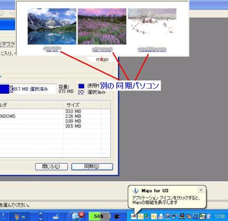Click the Migo for U3 info icon

point(135,191)
